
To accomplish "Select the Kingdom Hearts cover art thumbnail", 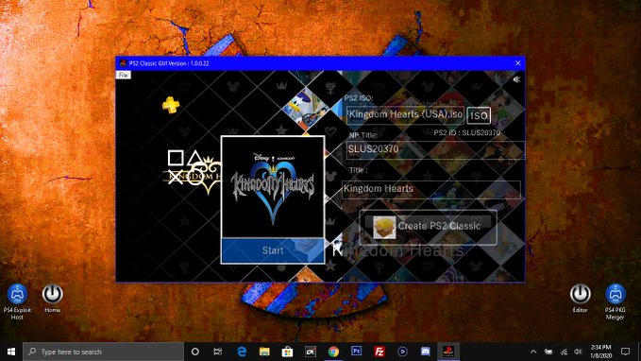I will 273,187.
